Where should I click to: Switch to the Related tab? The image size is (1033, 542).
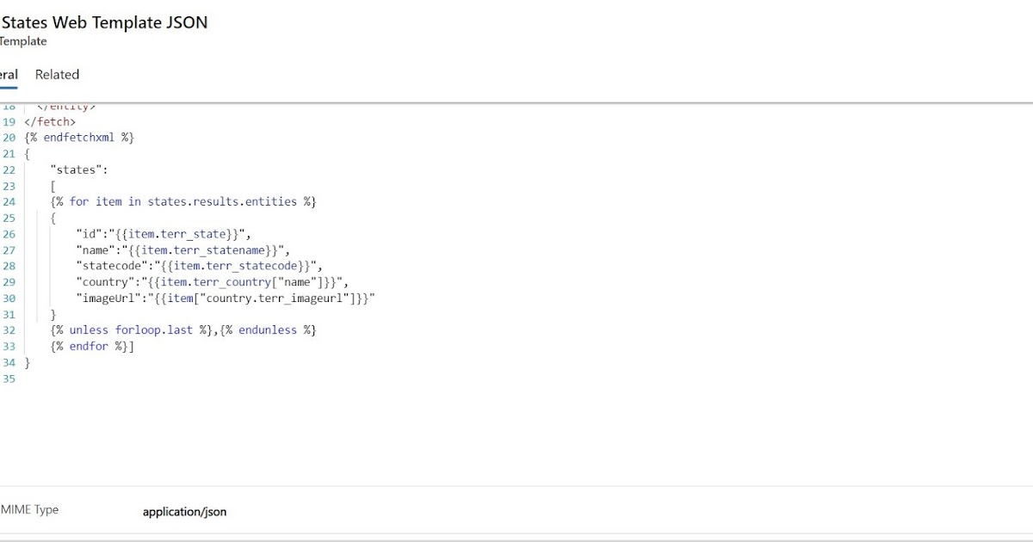click(x=57, y=75)
